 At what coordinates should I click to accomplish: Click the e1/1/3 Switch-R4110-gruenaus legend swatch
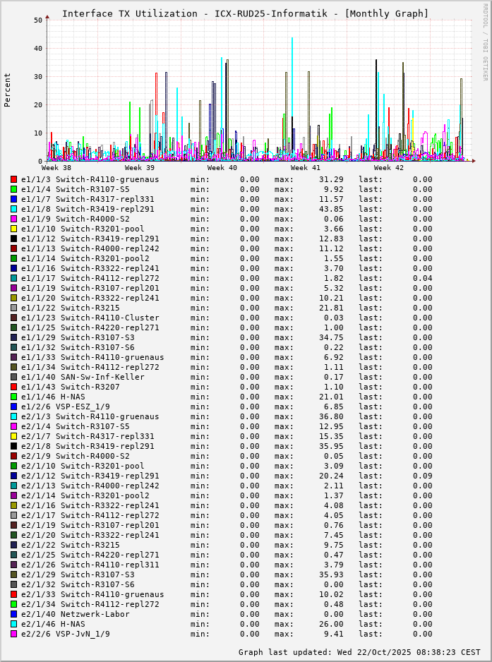[x=13, y=179]
